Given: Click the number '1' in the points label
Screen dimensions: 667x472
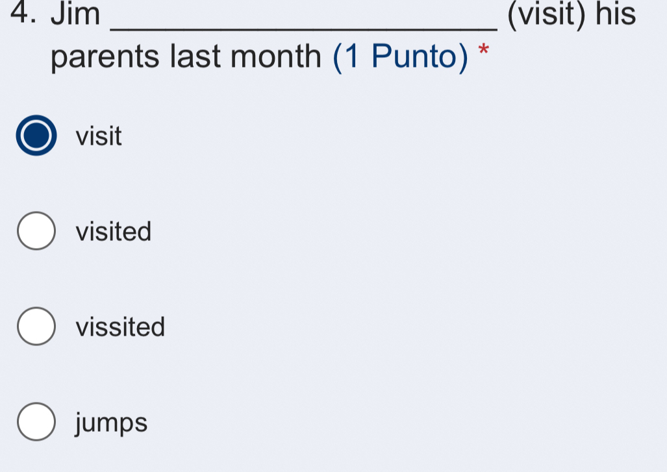Looking at the screenshot, I should point(352,56).
